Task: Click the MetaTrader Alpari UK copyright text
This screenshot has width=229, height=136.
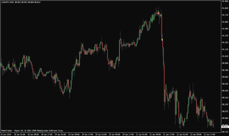Action: pyautogui.click(x=32, y=131)
